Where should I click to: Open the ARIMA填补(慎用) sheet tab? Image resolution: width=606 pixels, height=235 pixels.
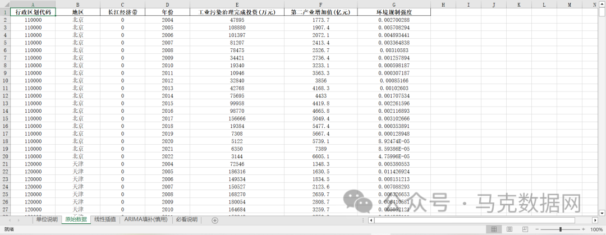coord(146,219)
